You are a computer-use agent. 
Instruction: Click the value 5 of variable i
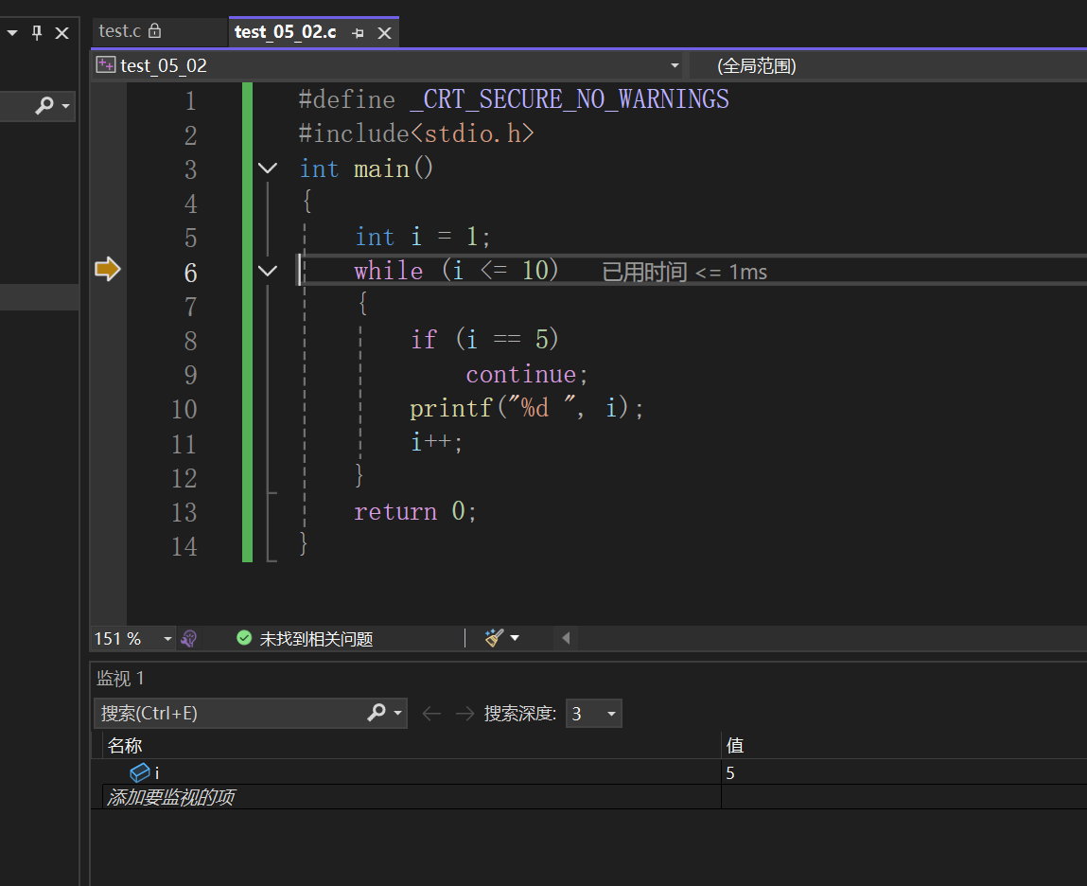(x=730, y=772)
